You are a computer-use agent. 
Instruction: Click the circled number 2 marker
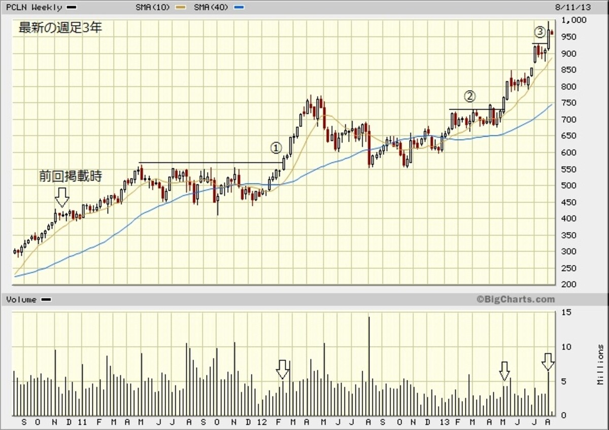[470, 95]
